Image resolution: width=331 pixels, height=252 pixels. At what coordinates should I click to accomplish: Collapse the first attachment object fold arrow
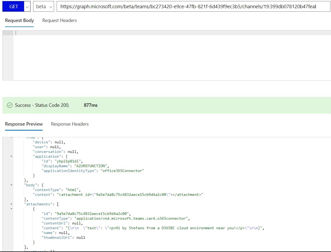point(11,209)
